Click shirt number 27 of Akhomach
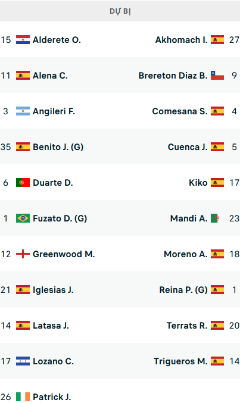Screen dimensions: 240x403 234,40
